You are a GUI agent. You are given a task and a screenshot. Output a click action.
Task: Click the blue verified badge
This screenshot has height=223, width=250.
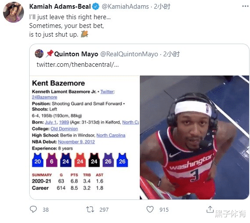(96, 7)
